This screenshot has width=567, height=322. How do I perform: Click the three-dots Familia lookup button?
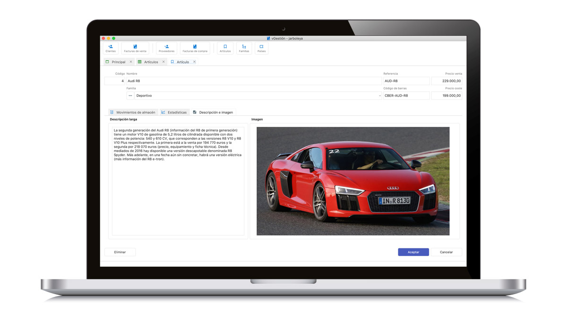[x=130, y=95]
